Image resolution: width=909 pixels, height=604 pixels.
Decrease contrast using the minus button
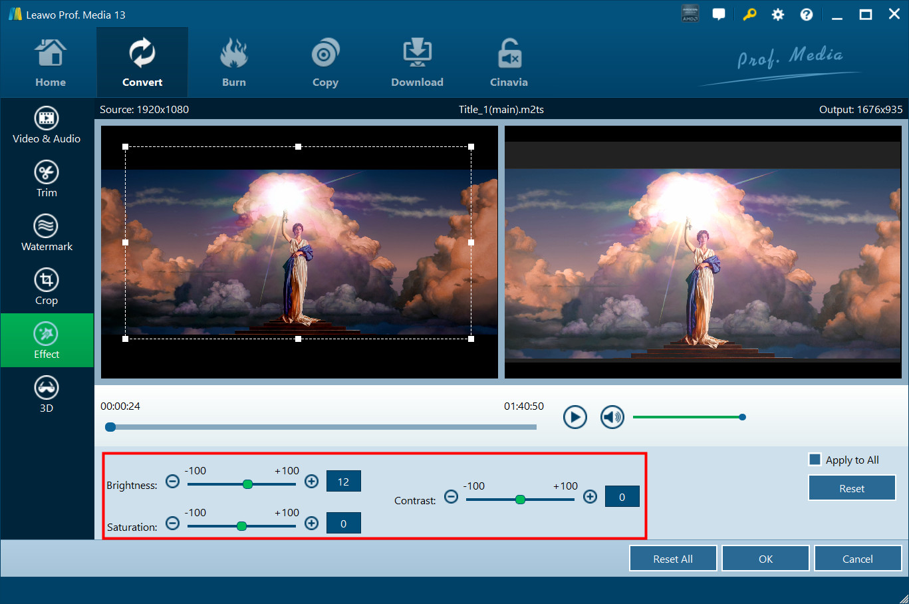(x=451, y=497)
